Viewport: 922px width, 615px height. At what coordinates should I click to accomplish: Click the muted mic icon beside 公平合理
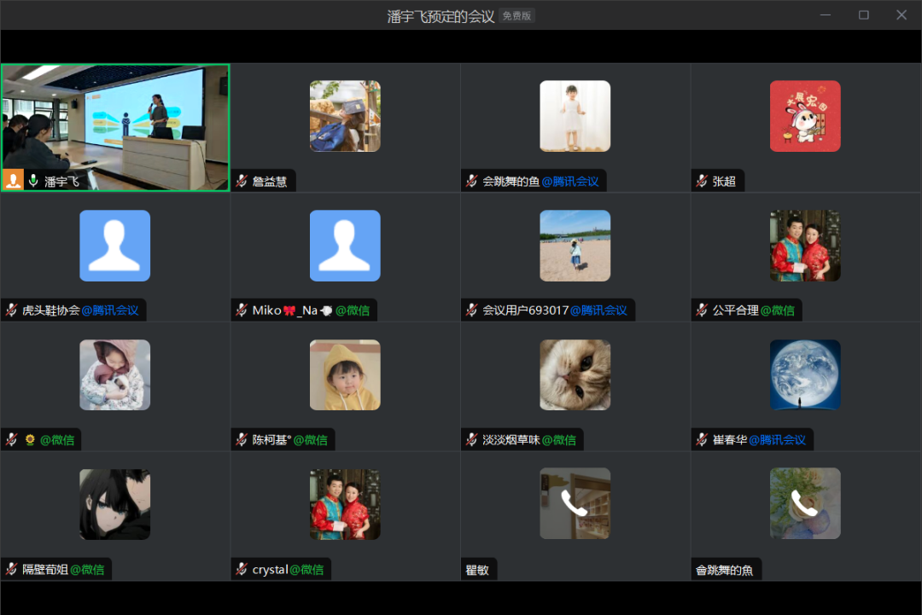(x=702, y=310)
